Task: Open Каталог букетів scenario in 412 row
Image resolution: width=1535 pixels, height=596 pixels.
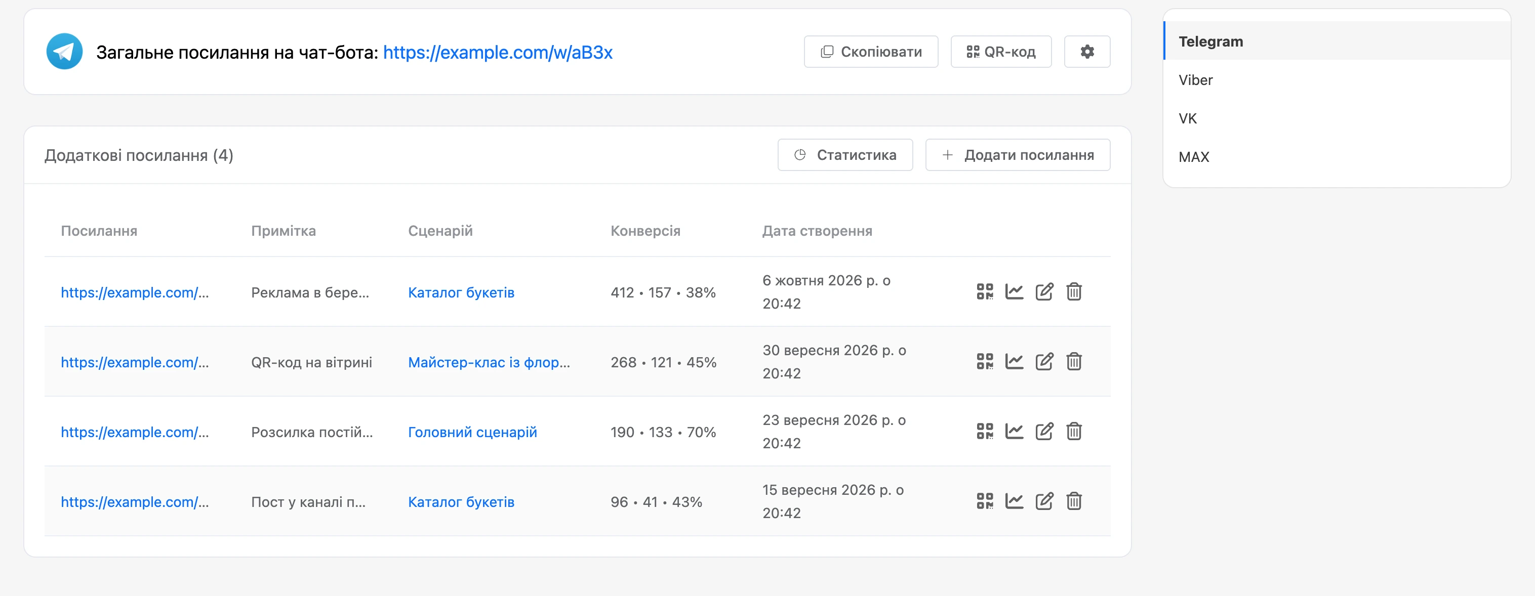Action: click(461, 292)
